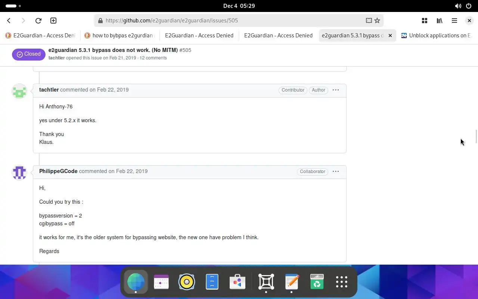This screenshot has height=299, width=478.
Task: Open tachtler profile from comment header
Action: (49, 90)
